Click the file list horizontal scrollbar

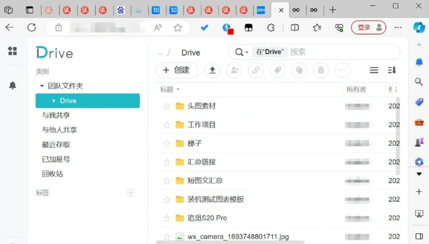point(230,242)
